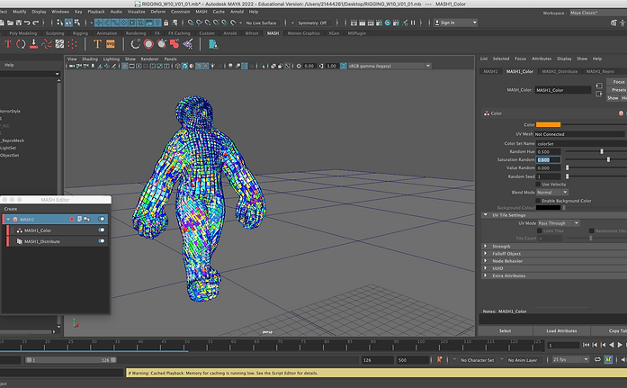Toggle MASH1 network enable switch
The width and height of the screenshot is (627, 388).
coord(102,219)
